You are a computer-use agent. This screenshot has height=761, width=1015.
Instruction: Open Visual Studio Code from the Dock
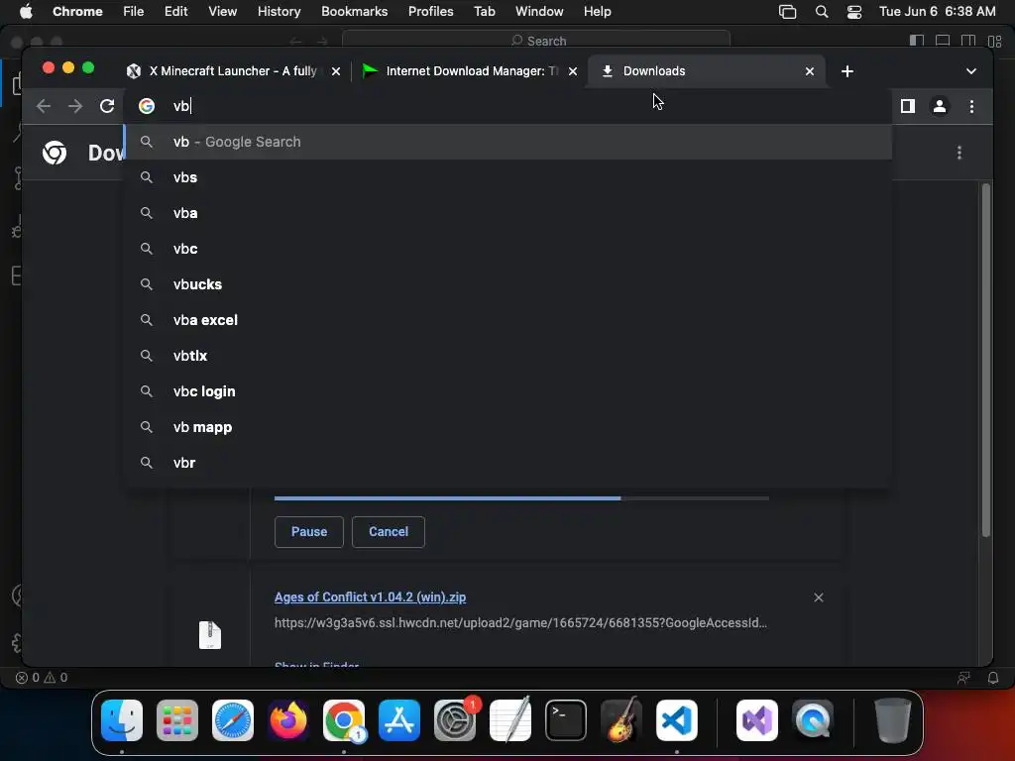677,720
